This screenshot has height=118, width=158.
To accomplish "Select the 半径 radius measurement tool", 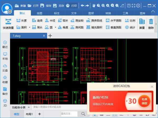I will pyautogui.click(x=50, y=20).
